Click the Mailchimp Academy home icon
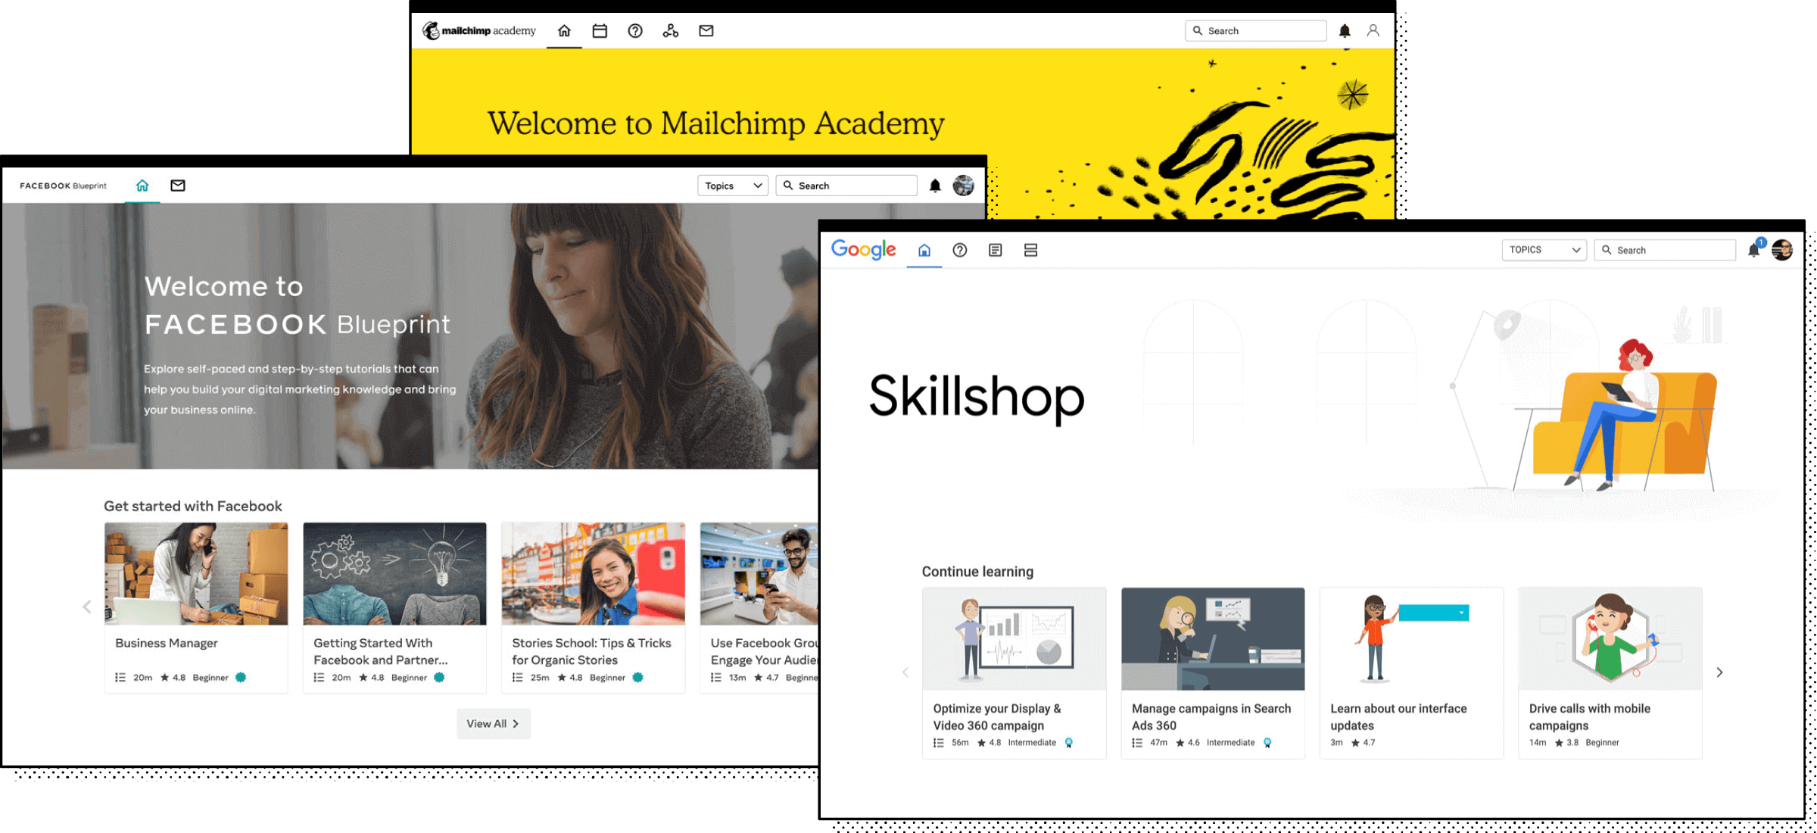Image resolution: width=1817 pixels, height=833 pixels. pyautogui.click(x=564, y=30)
